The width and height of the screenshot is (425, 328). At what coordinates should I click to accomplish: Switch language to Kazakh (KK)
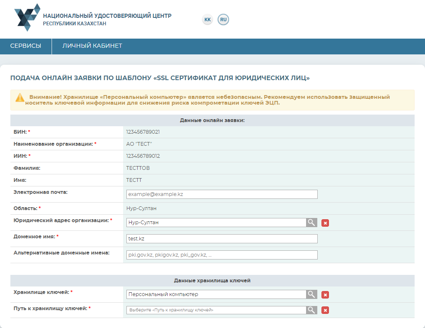208,20
